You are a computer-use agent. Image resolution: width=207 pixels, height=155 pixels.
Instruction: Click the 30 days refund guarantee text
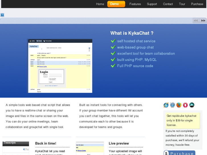tap(183, 138)
